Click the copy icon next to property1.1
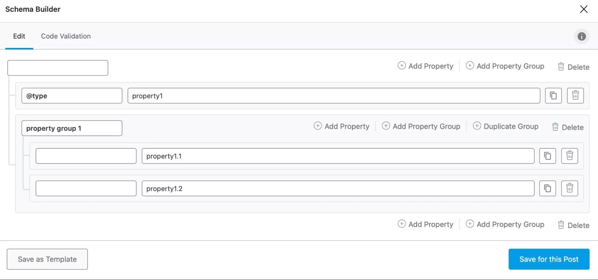 point(547,156)
